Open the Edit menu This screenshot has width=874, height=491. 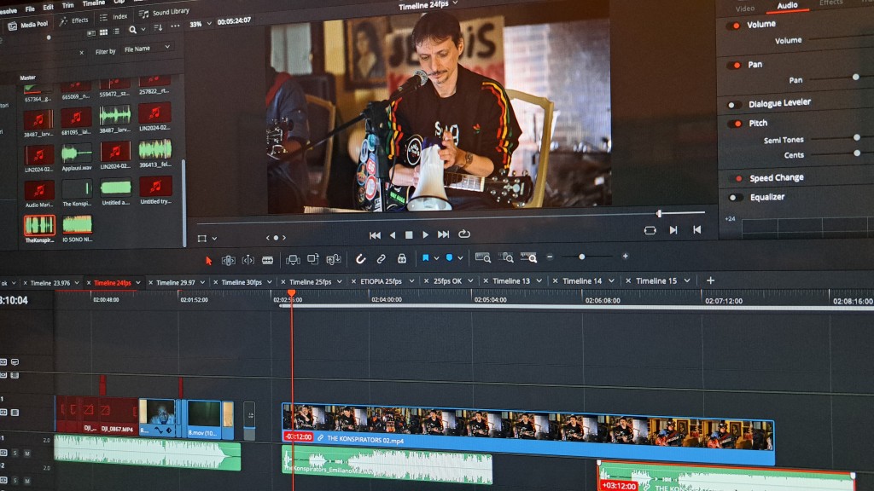49,7
